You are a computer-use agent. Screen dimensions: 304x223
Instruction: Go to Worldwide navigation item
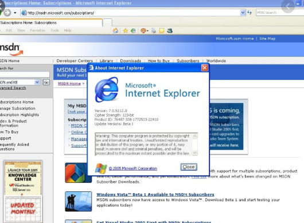click(x=216, y=61)
